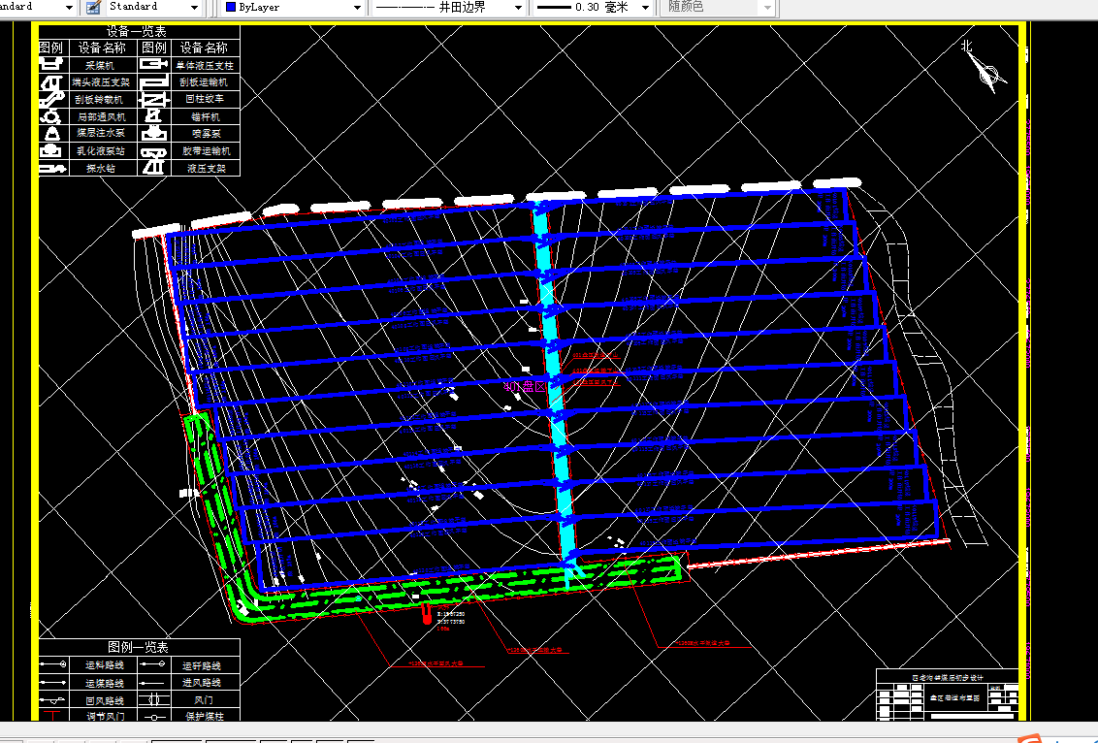Expand the 井田边界 linetype dropdown

pyautogui.click(x=518, y=7)
